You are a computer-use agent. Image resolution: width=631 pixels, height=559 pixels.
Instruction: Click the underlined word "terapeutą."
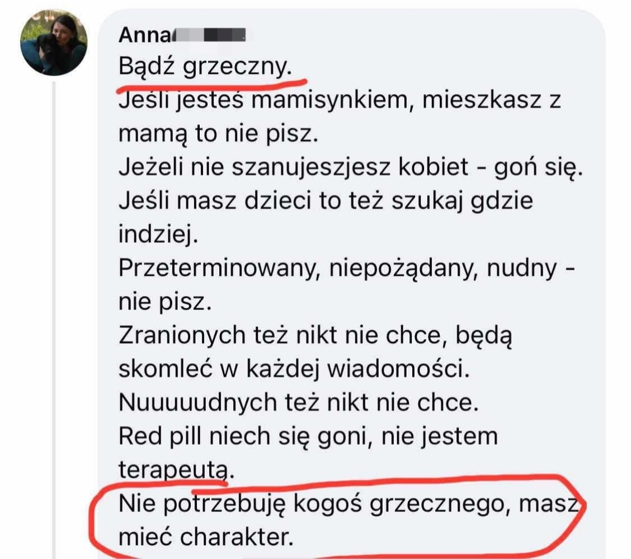(174, 469)
